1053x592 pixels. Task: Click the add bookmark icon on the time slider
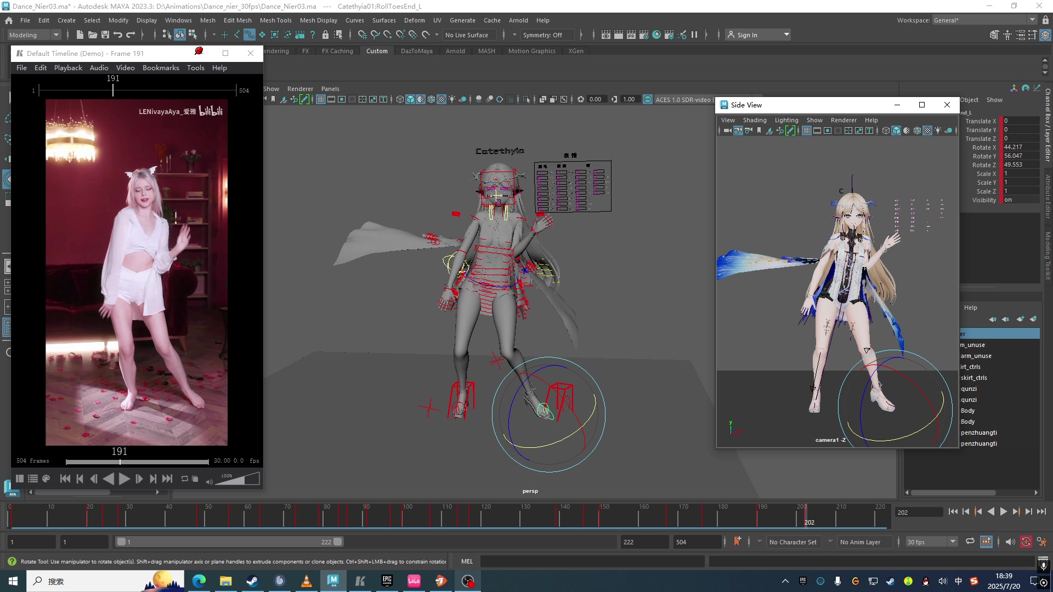(738, 541)
